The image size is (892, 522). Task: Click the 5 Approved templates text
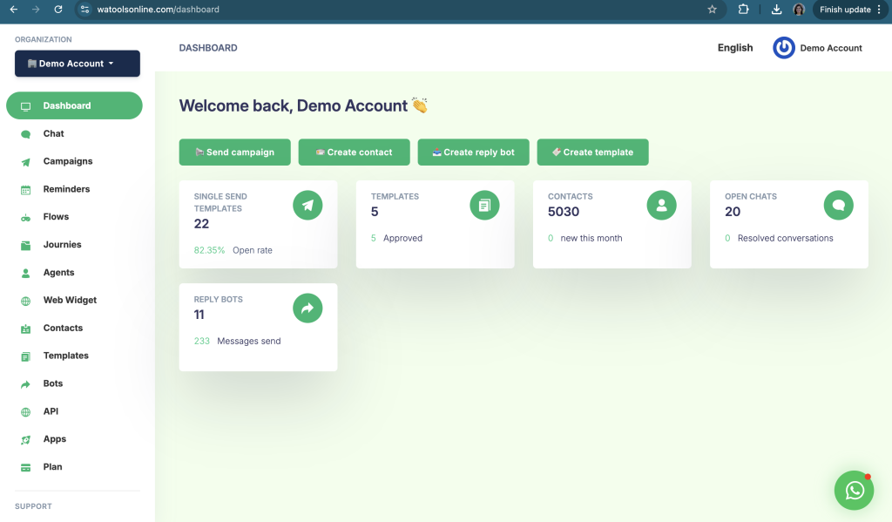tap(396, 238)
